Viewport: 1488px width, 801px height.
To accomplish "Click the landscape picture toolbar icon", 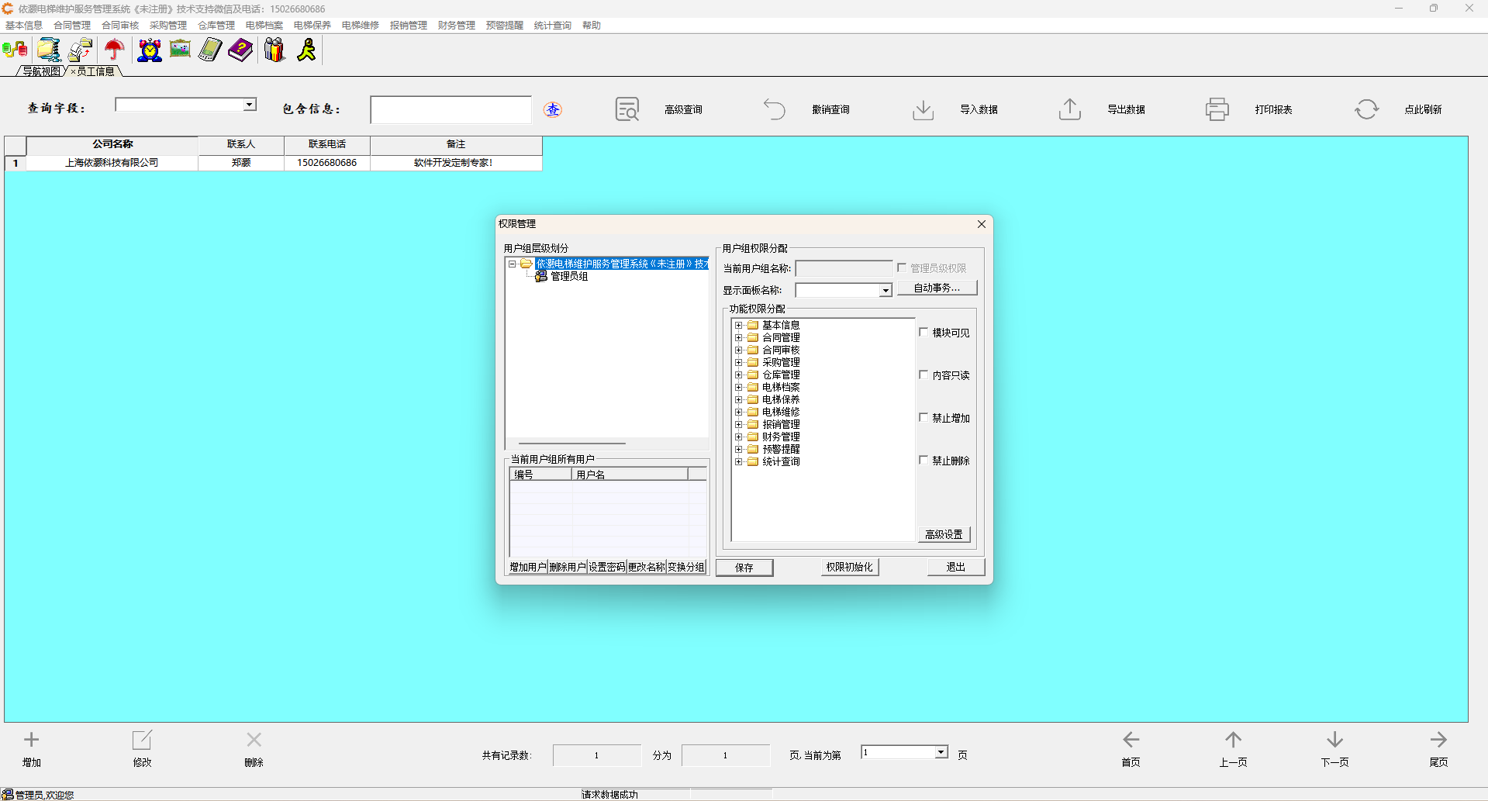I will (x=180, y=50).
